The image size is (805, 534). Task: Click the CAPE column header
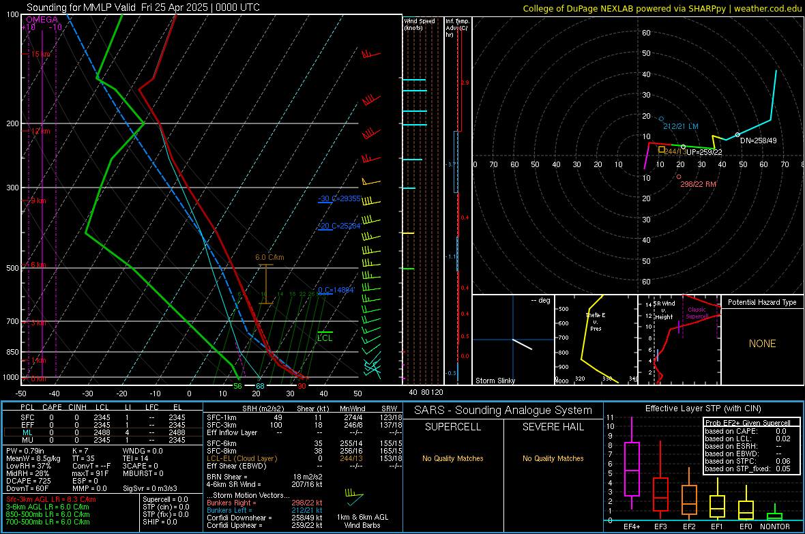coord(52,407)
